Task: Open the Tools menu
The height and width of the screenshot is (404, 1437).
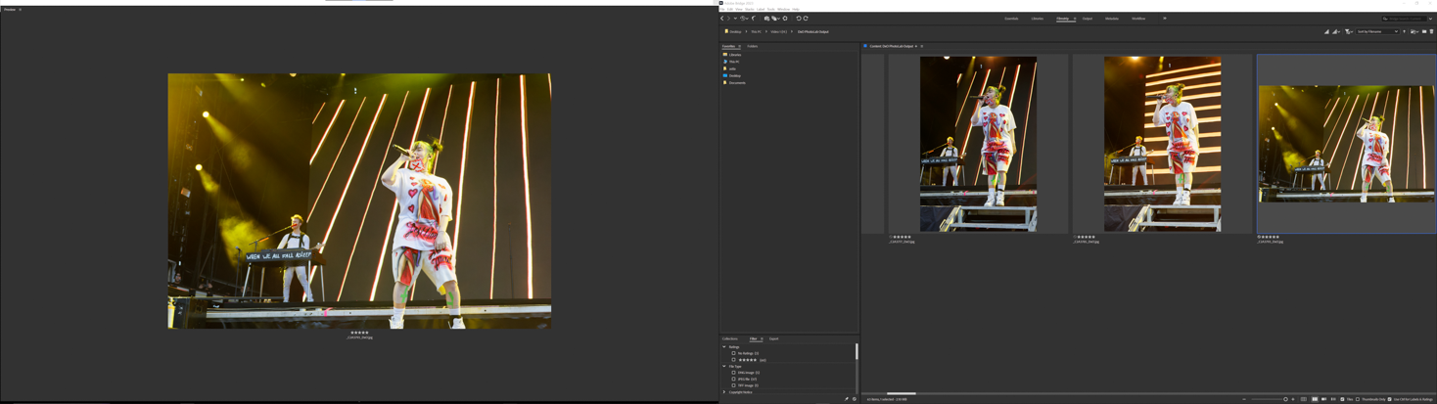Action: pos(771,9)
